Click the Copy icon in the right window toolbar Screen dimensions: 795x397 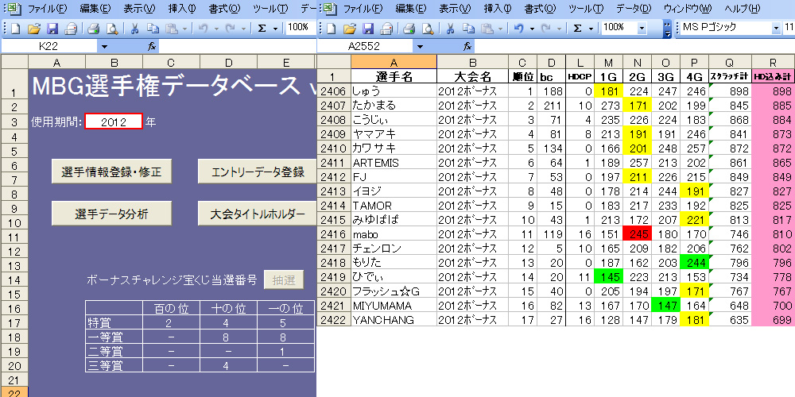pyautogui.click(x=469, y=29)
